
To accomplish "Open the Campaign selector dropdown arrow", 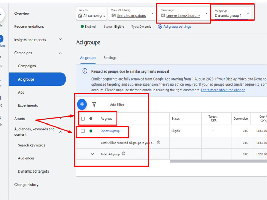I will click(207, 13).
